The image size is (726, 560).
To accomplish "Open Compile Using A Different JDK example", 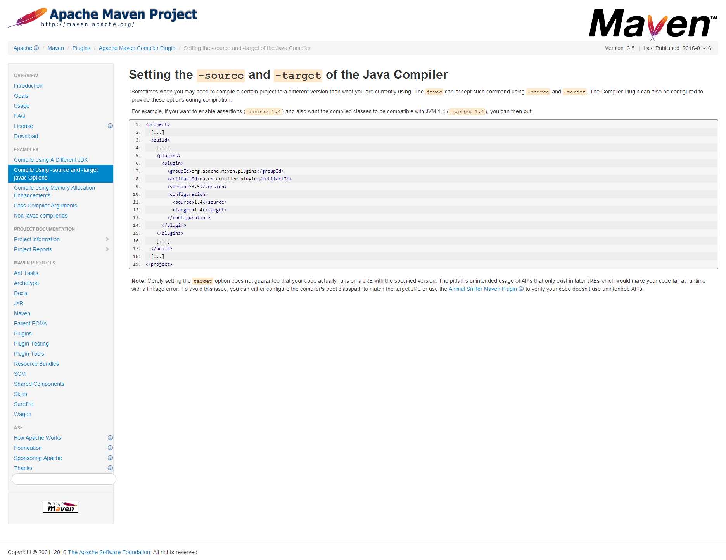I will click(x=51, y=160).
